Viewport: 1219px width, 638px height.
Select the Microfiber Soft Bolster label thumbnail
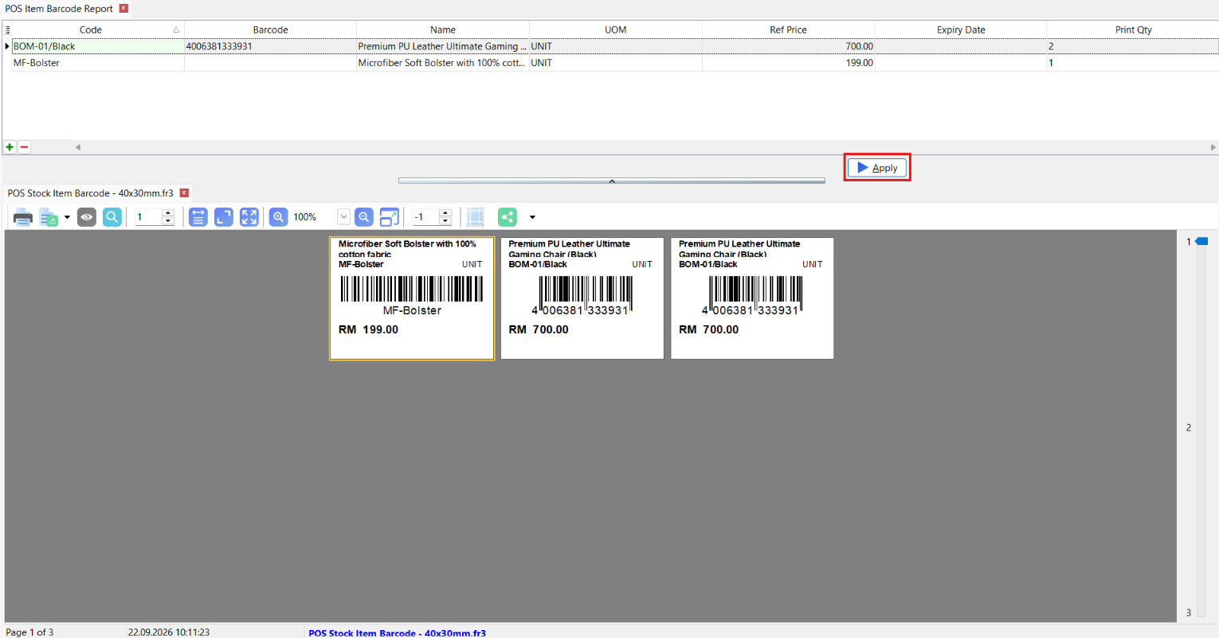[412, 298]
